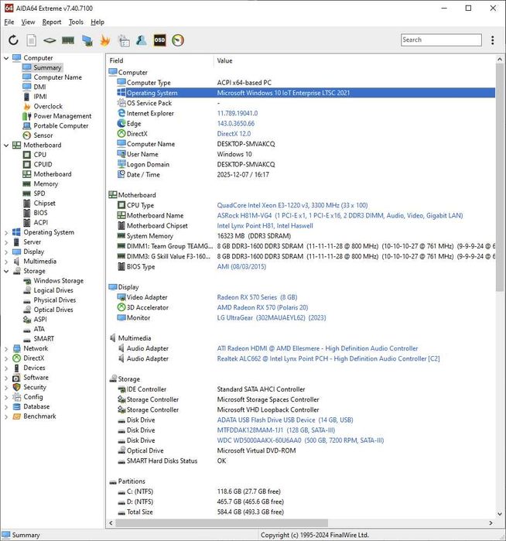Screen dimensions: 506x541
Task: Select the DMI tree item
Action: [x=39, y=87]
